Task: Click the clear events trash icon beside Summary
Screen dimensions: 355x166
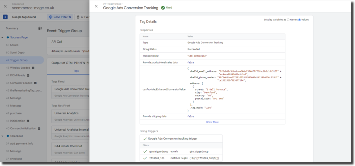Action: tap(40, 28)
